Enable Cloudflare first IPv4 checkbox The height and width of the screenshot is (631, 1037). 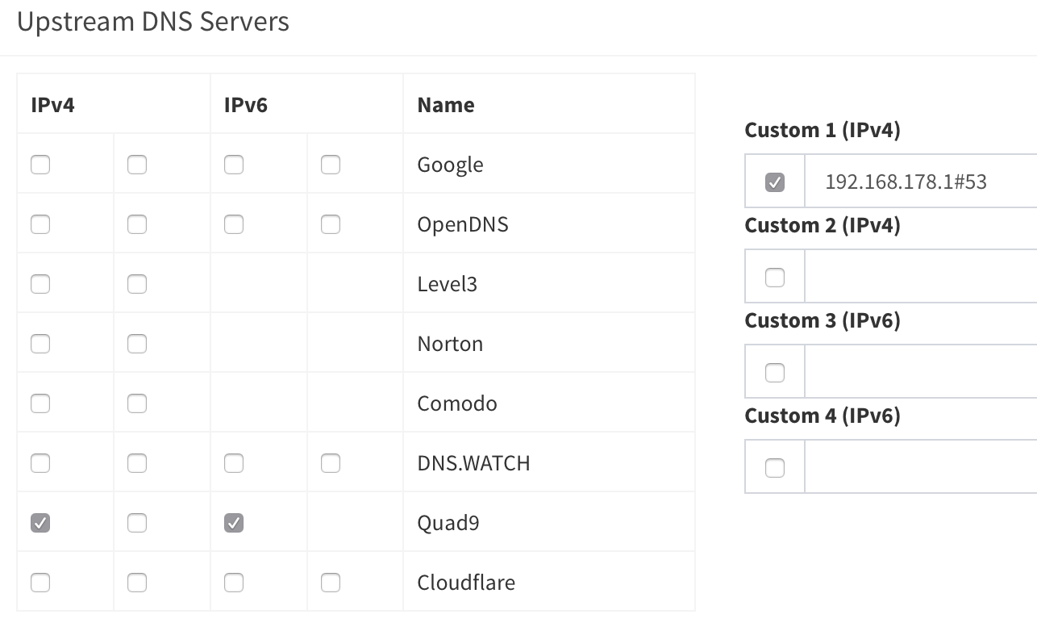click(40, 583)
